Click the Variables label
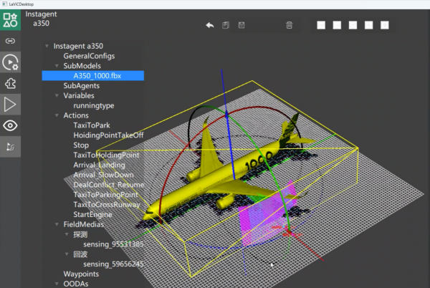This screenshot has width=430, height=288. click(79, 95)
